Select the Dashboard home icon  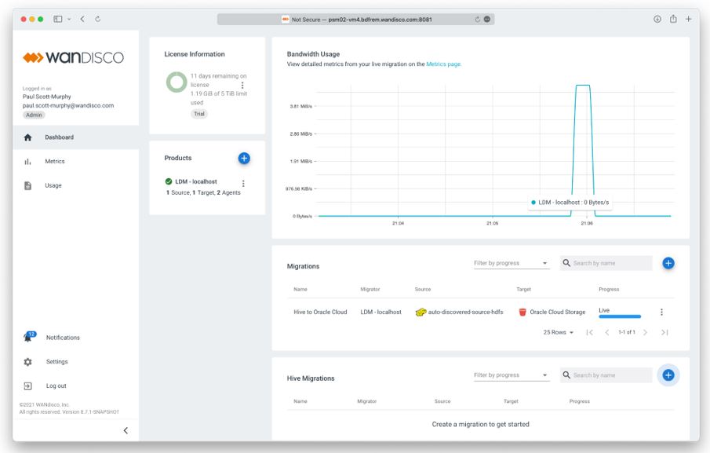coord(29,137)
